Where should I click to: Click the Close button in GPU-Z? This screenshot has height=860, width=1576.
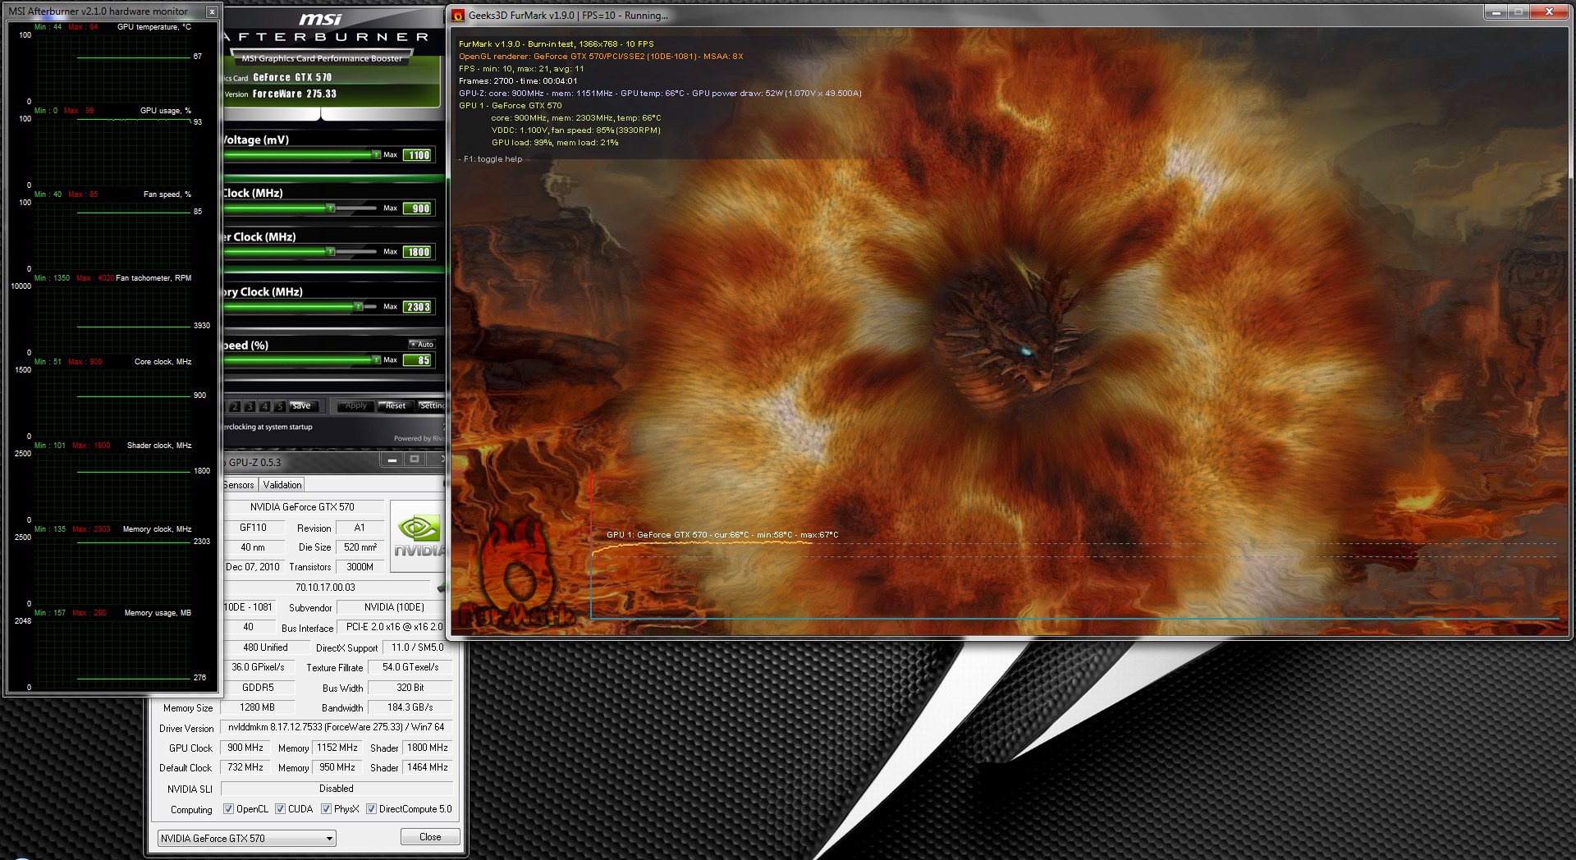429,837
